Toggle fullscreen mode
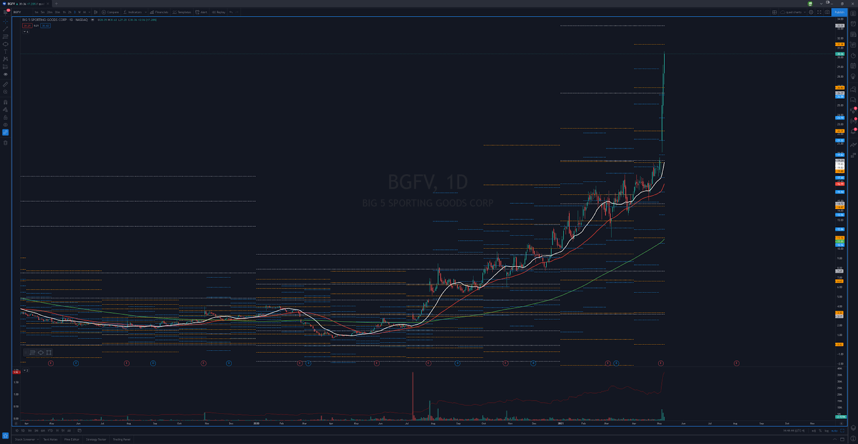The image size is (858, 444). click(x=819, y=12)
